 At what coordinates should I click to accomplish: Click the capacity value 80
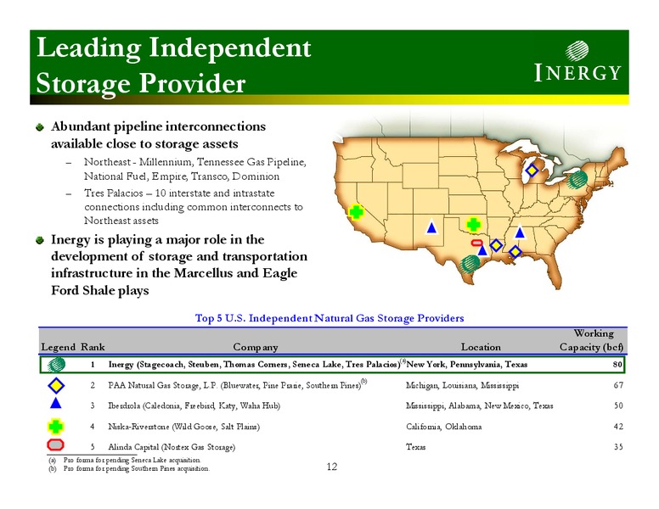point(617,364)
